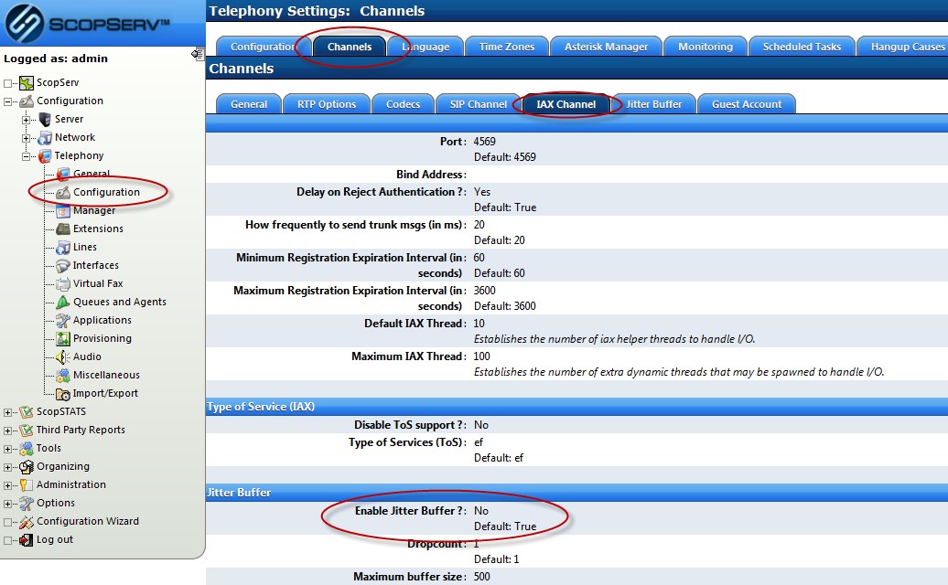This screenshot has width=948, height=585.
Task: Open the Time Zones tab
Action: (507, 47)
